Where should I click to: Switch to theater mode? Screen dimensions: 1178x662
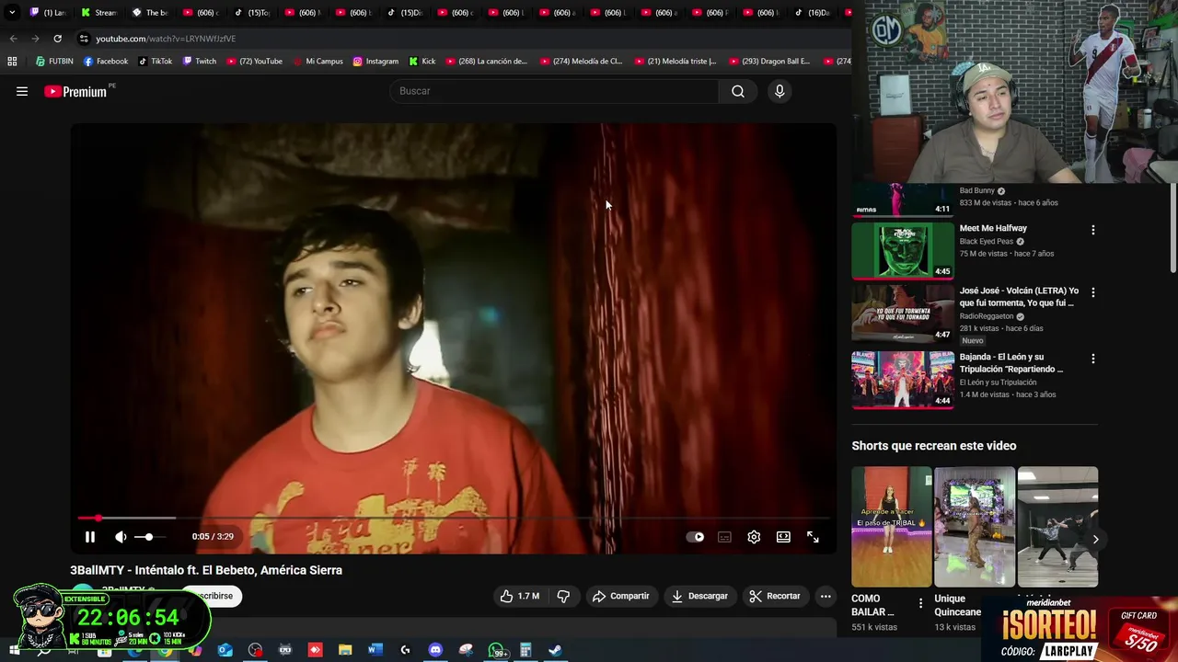point(783,537)
